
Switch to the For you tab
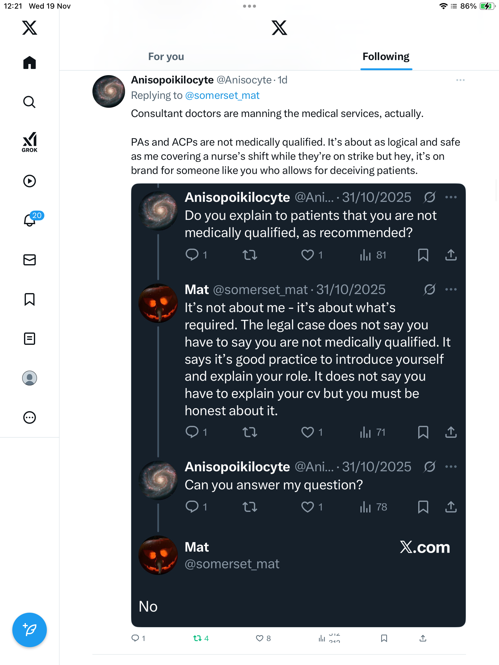coord(166,57)
